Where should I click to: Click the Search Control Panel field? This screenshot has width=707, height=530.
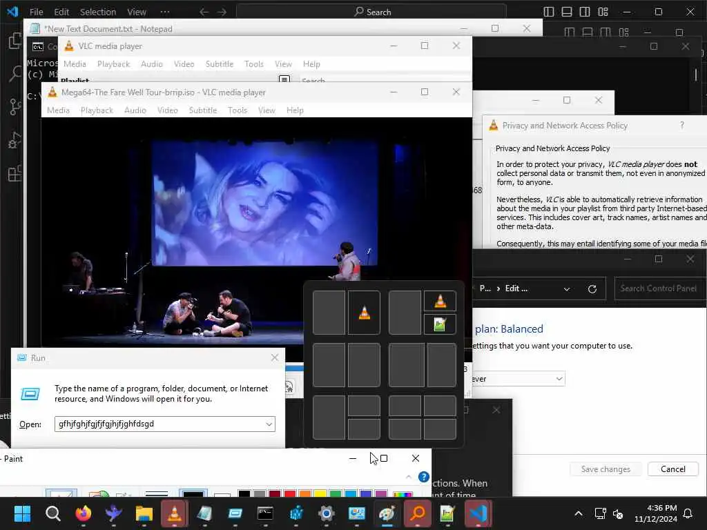click(x=660, y=288)
